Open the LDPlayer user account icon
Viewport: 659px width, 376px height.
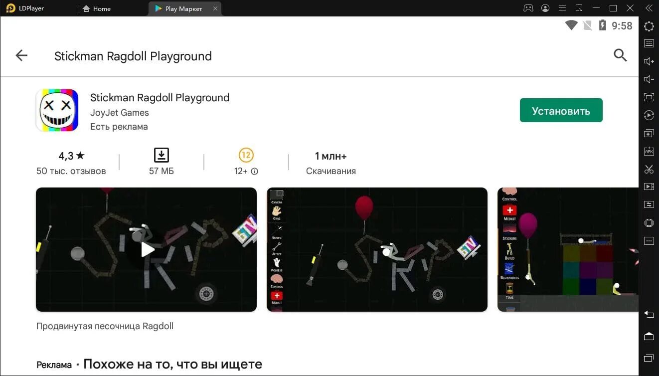(x=545, y=8)
